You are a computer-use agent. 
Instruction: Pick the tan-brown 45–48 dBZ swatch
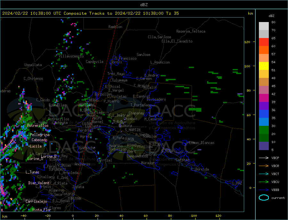tap(264, 82)
